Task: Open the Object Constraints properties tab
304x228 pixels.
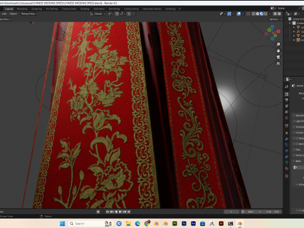Action: [x=286, y=156]
